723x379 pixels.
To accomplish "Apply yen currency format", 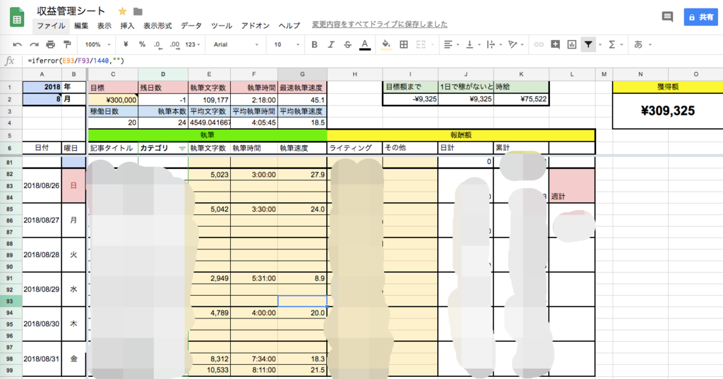I will pyautogui.click(x=126, y=44).
